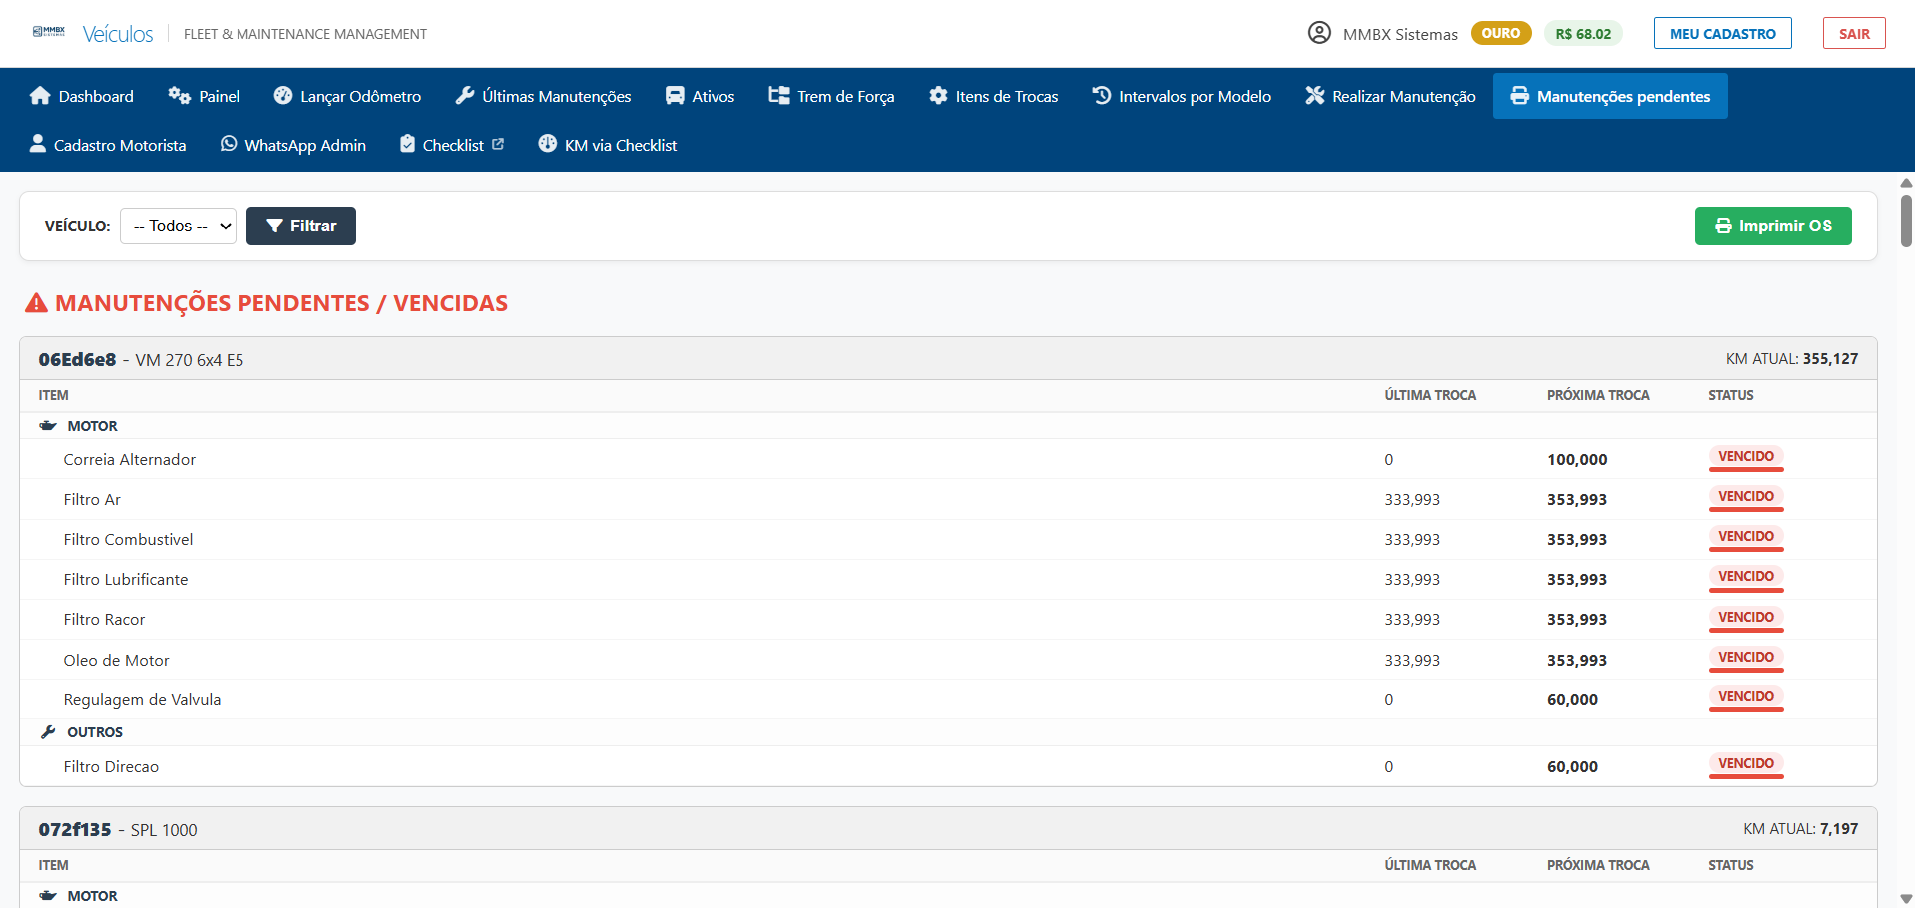1915x908 pixels.
Task: Click the page scrollbar up arrow
Action: [1906, 183]
